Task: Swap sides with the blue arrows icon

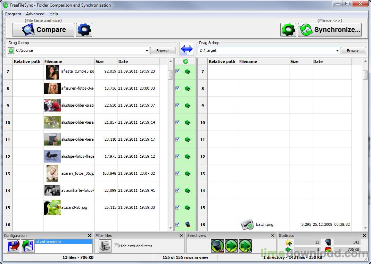Action: (187, 49)
